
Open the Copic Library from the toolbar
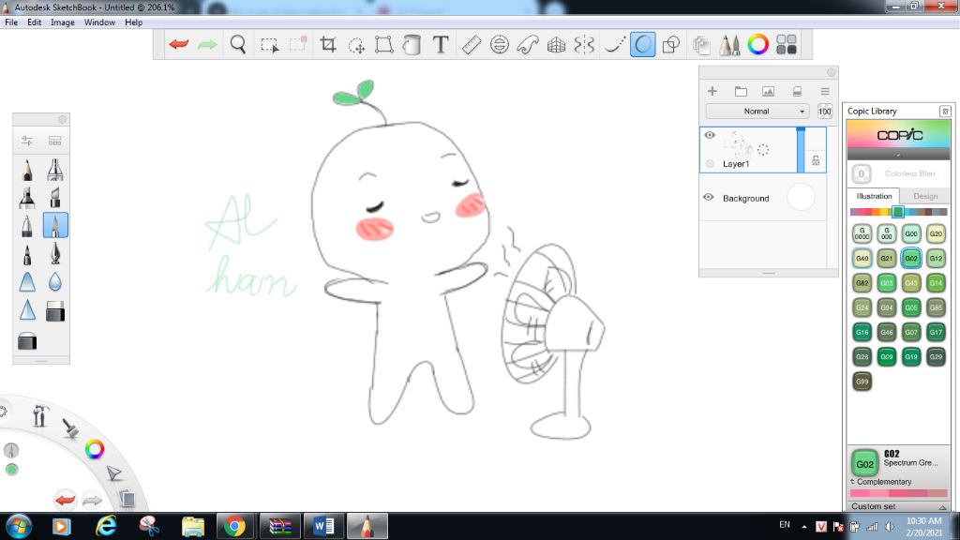pos(787,44)
